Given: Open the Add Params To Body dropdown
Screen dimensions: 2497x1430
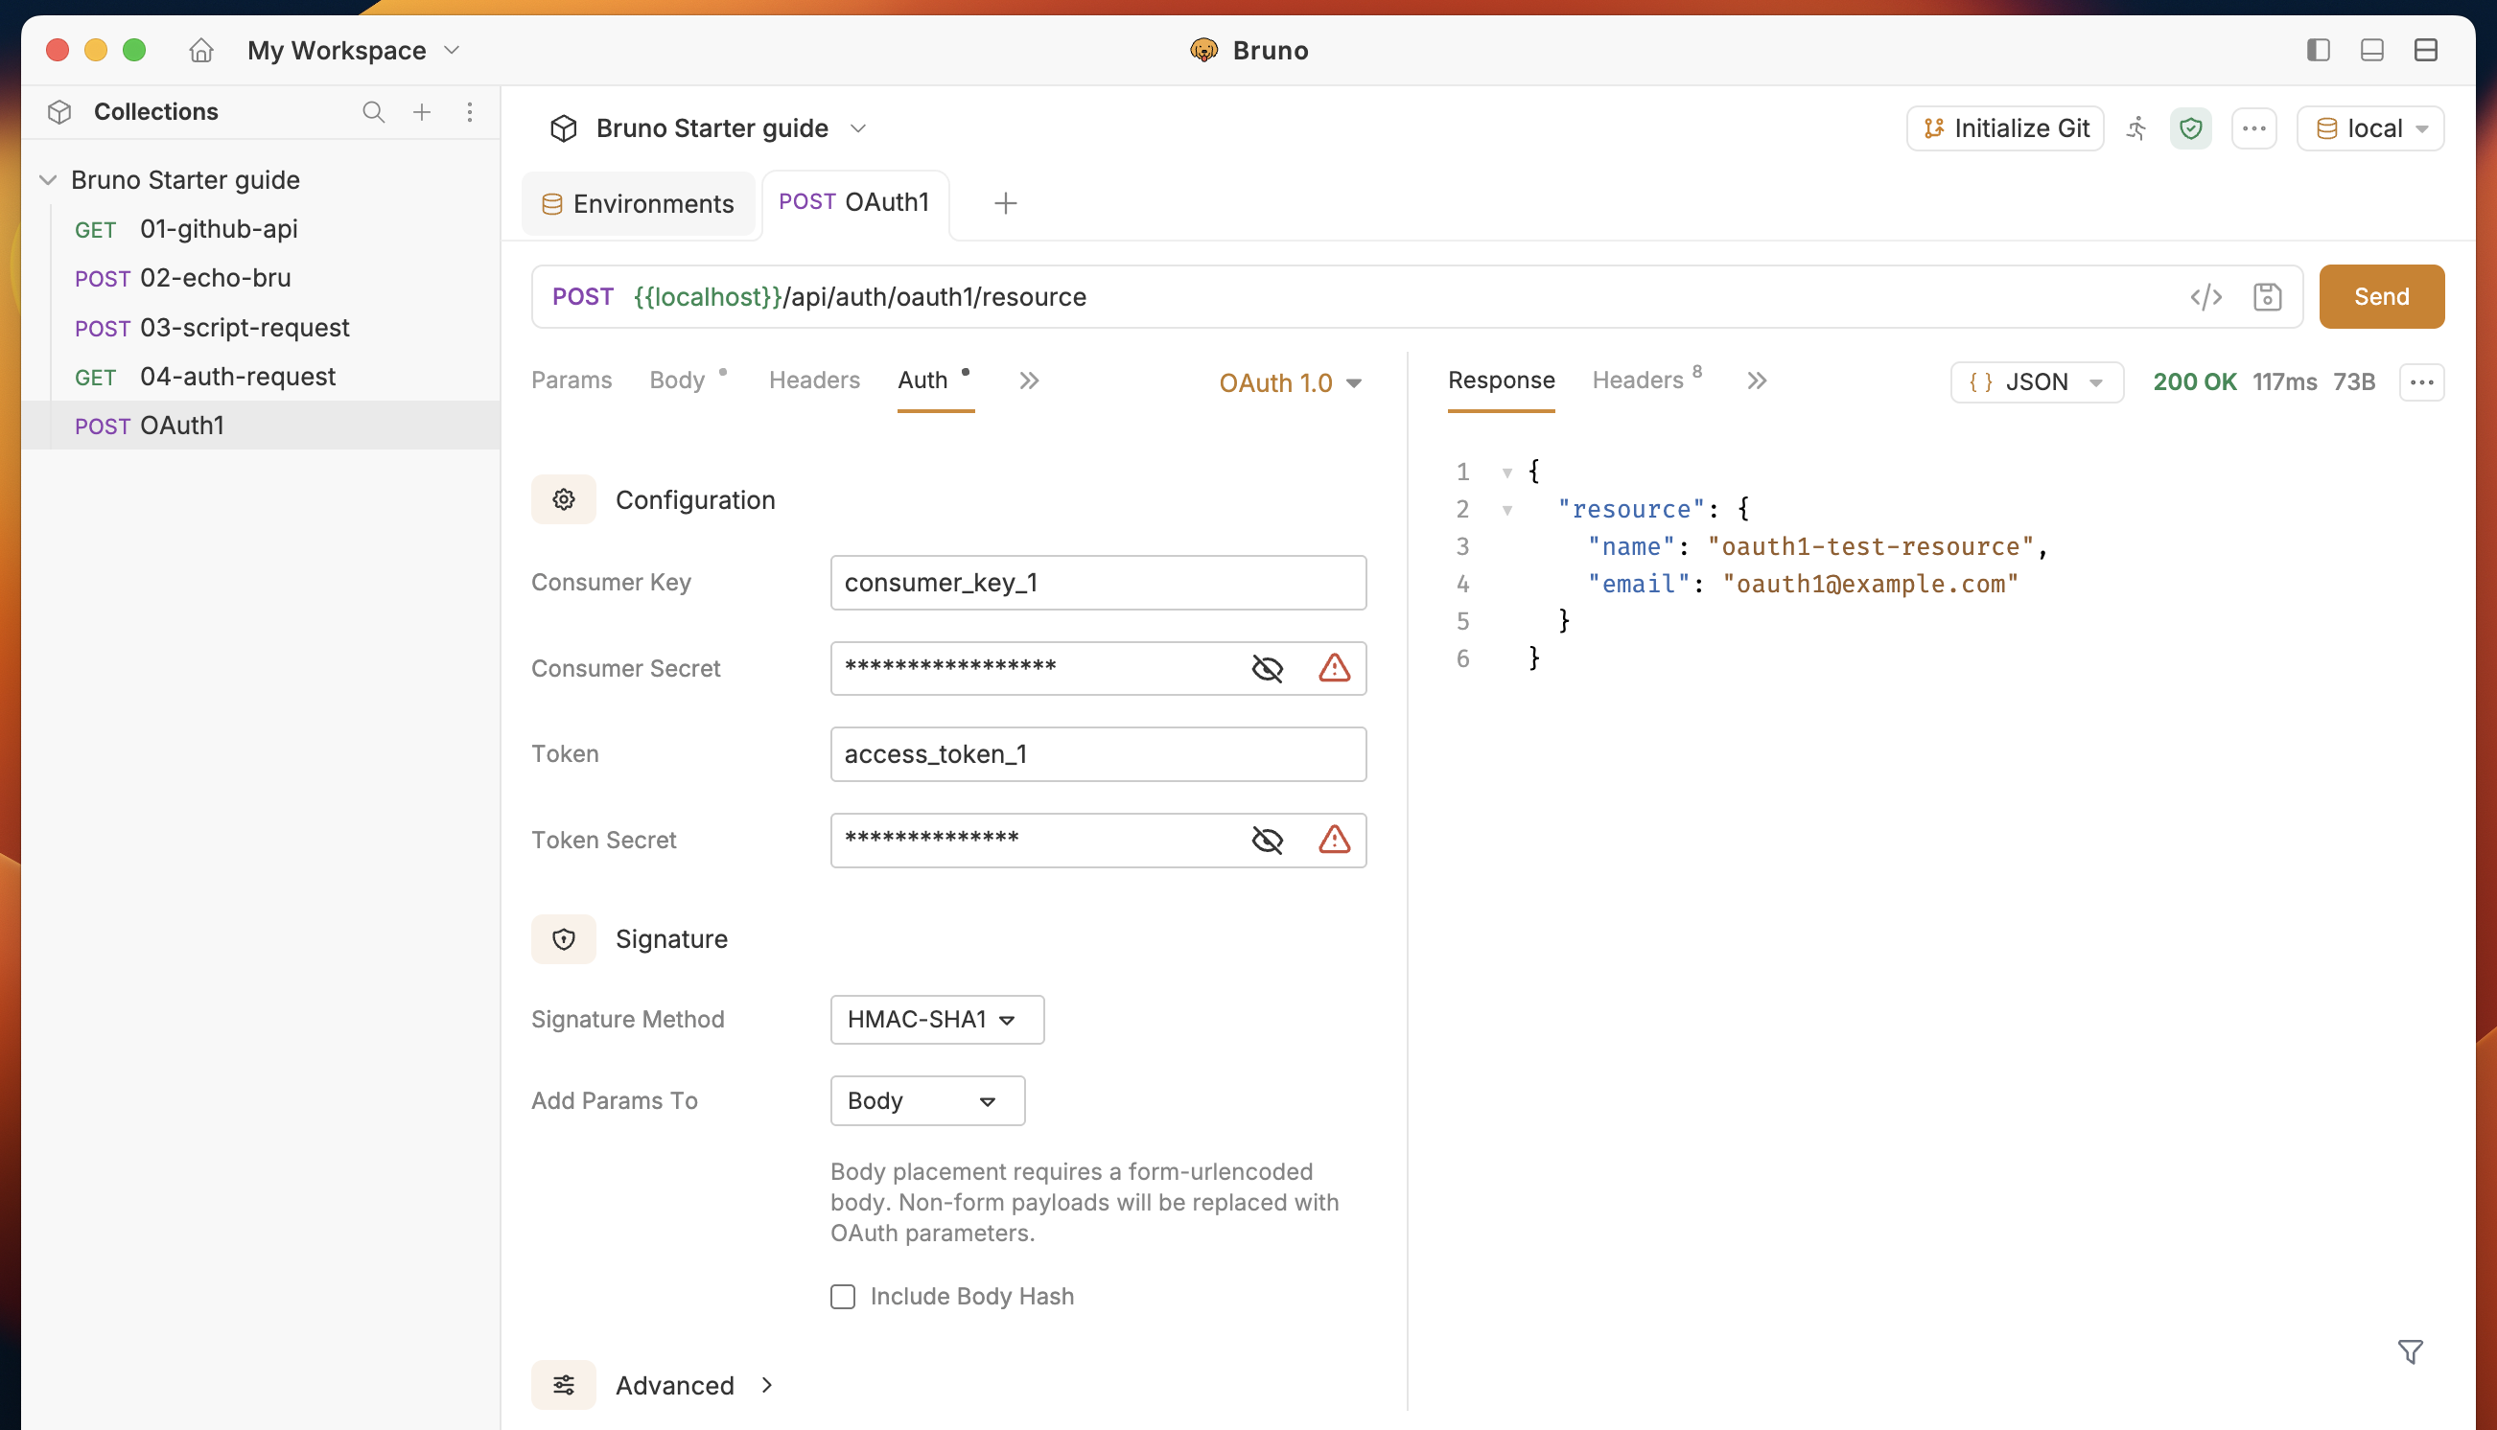Looking at the screenshot, I should click(927, 1101).
